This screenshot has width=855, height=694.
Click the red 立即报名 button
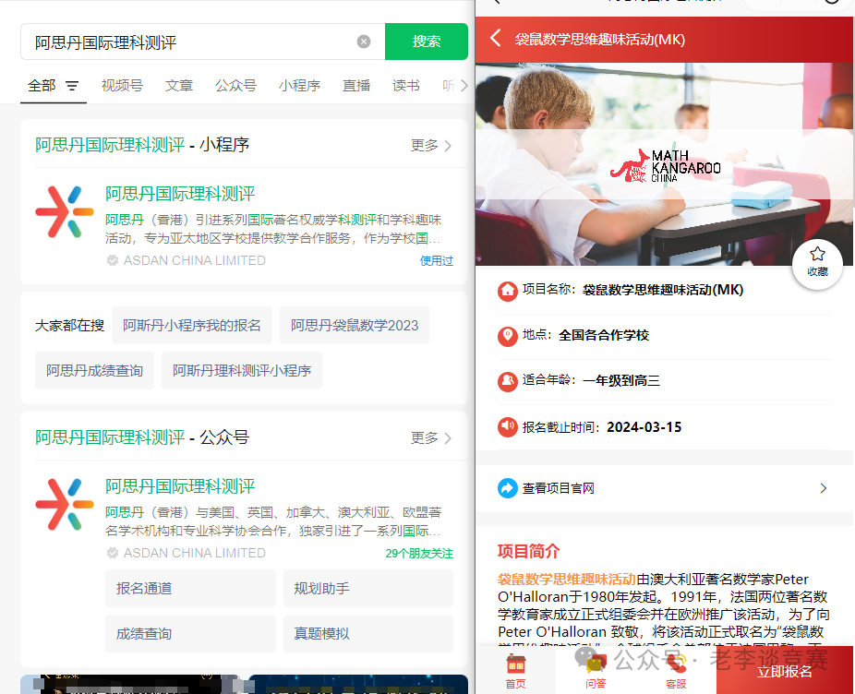(785, 671)
